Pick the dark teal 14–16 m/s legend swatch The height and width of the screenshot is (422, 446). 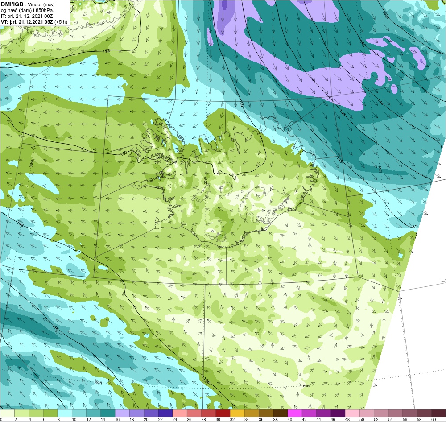pos(108,413)
